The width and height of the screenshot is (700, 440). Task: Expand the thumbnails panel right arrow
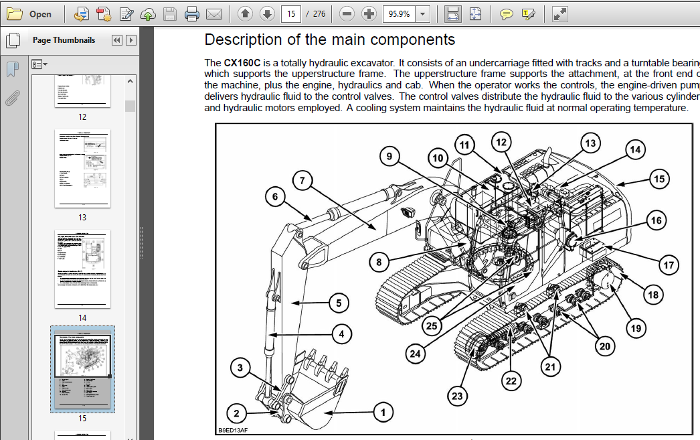pos(131,40)
